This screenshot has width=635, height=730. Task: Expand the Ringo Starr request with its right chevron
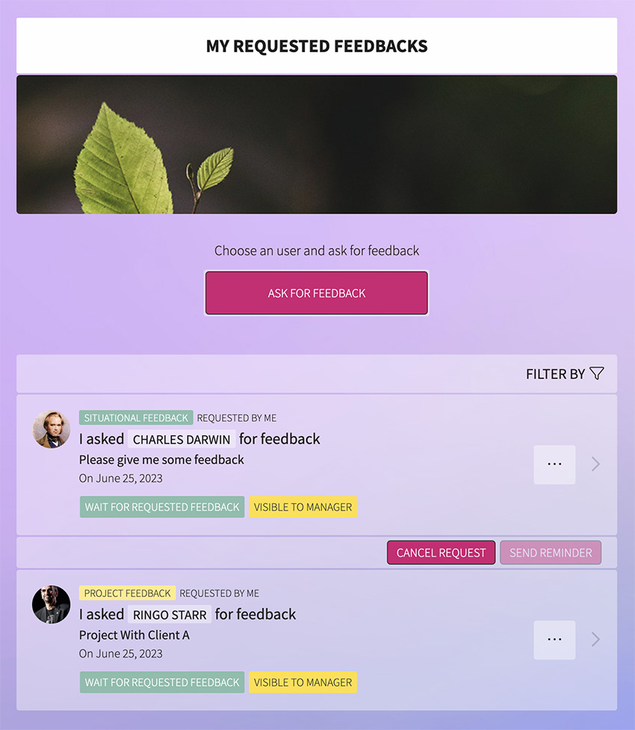[595, 640]
